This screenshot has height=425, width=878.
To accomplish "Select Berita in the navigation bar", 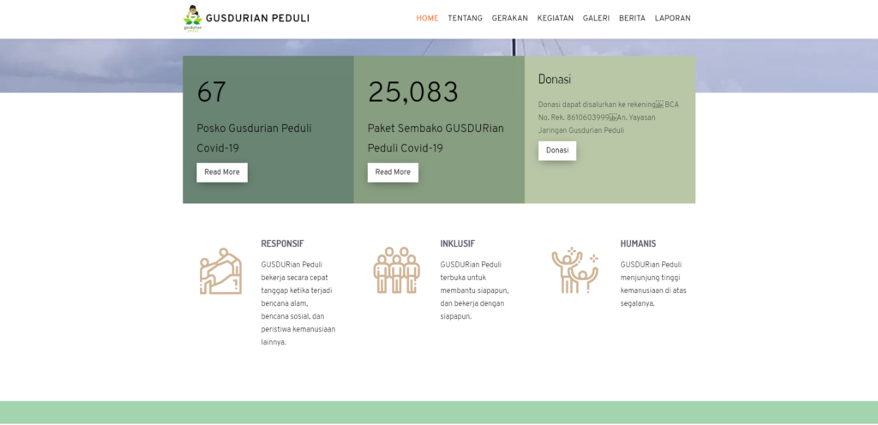I will point(632,18).
